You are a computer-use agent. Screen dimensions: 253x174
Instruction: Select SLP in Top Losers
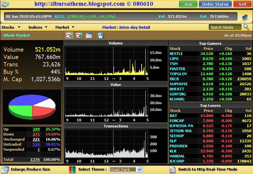coord(173,141)
